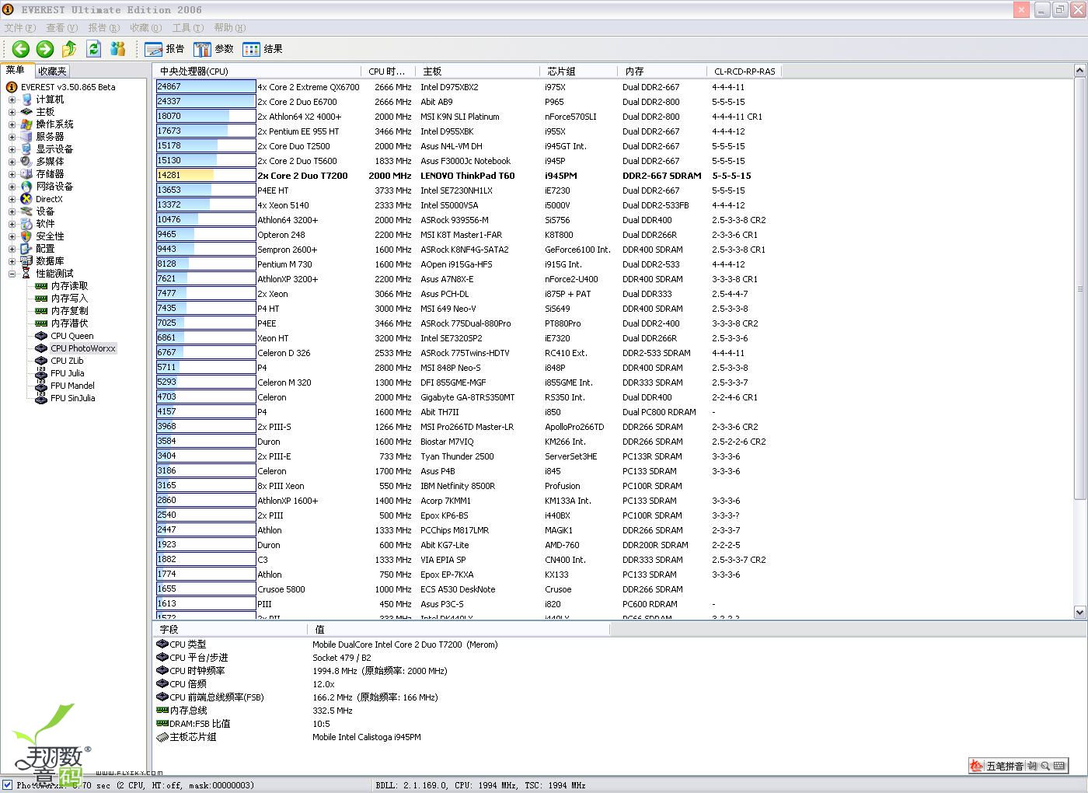Sort by 主板 column header
The width and height of the screenshot is (1088, 793).
point(477,71)
